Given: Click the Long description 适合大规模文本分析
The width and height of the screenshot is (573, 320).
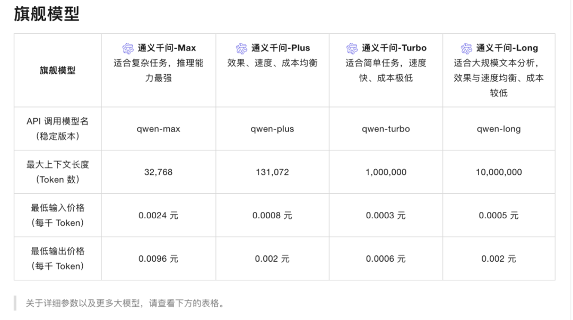Looking at the screenshot, I should (x=496, y=63).
